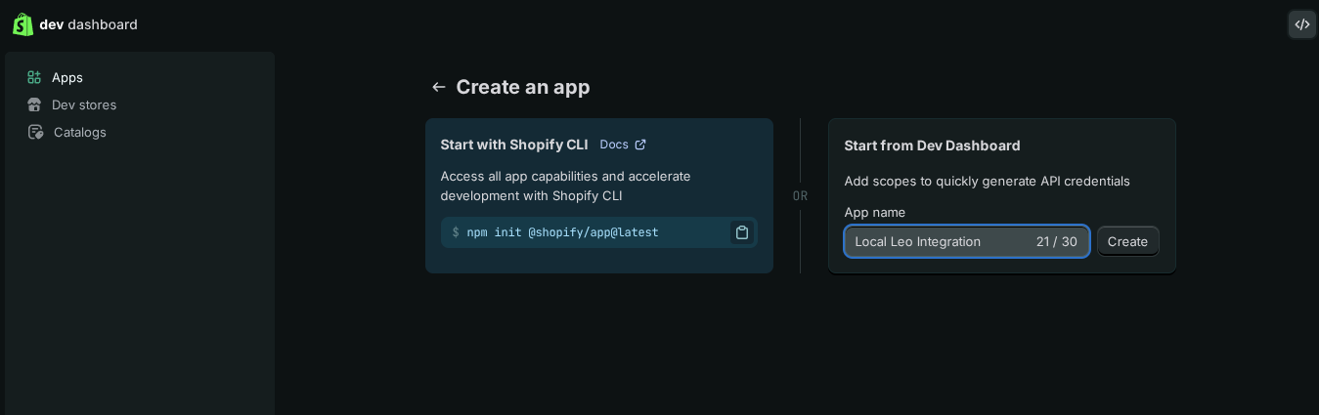Click the external link icon beside Docs
The width and height of the screenshot is (1319, 415).
point(640,145)
